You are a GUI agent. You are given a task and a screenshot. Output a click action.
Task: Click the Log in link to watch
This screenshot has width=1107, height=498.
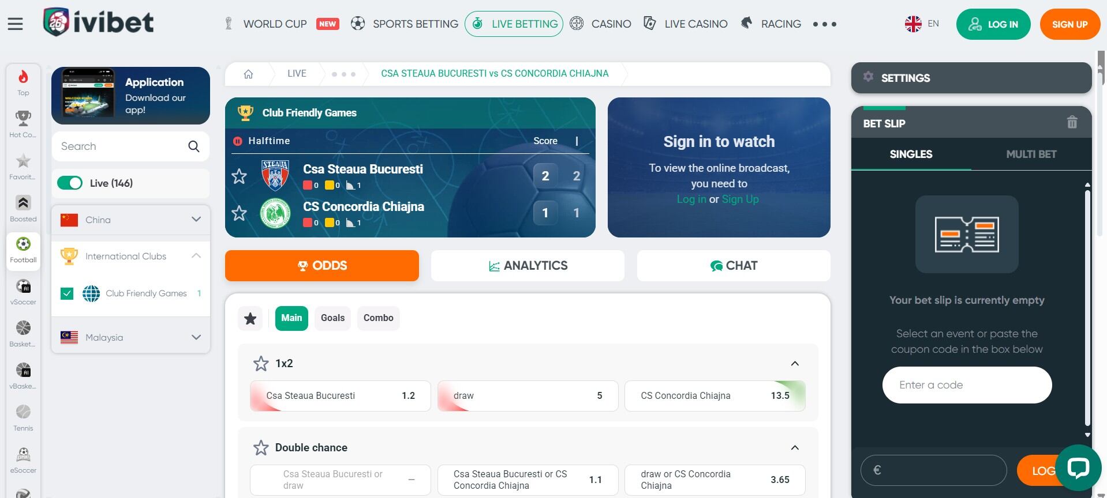click(x=691, y=199)
